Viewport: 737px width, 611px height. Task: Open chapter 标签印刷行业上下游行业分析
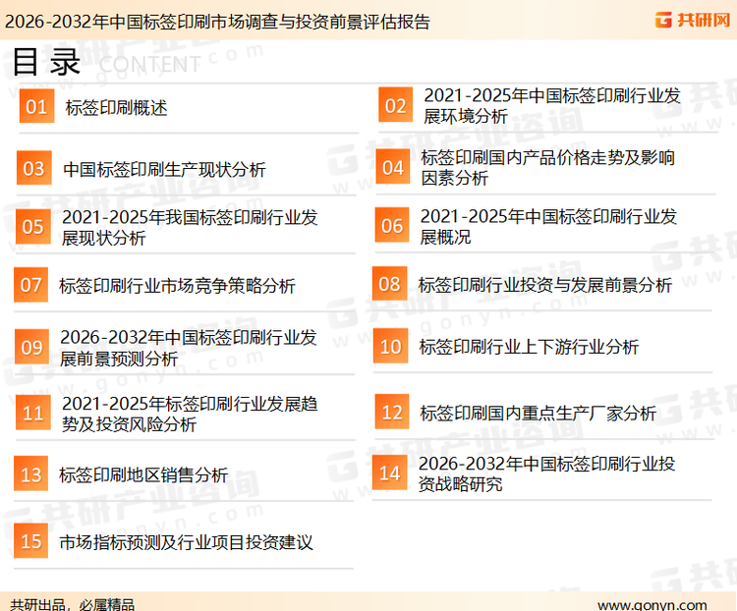click(x=529, y=347)
